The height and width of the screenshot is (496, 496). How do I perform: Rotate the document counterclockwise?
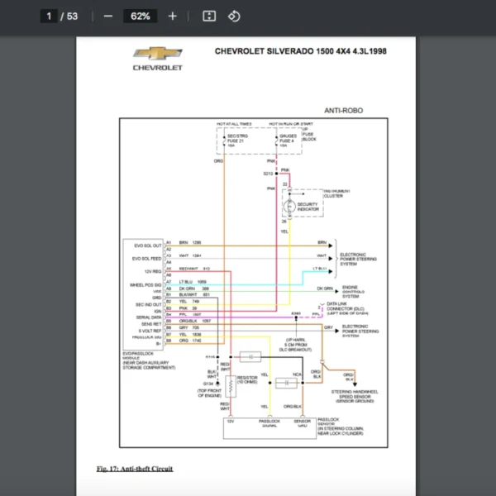coord(234,16)
